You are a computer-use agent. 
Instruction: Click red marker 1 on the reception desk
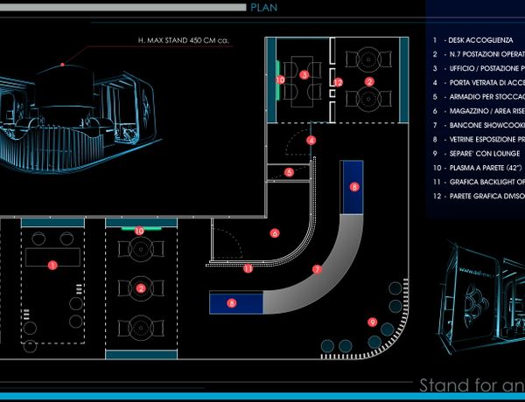pos(52,264)
